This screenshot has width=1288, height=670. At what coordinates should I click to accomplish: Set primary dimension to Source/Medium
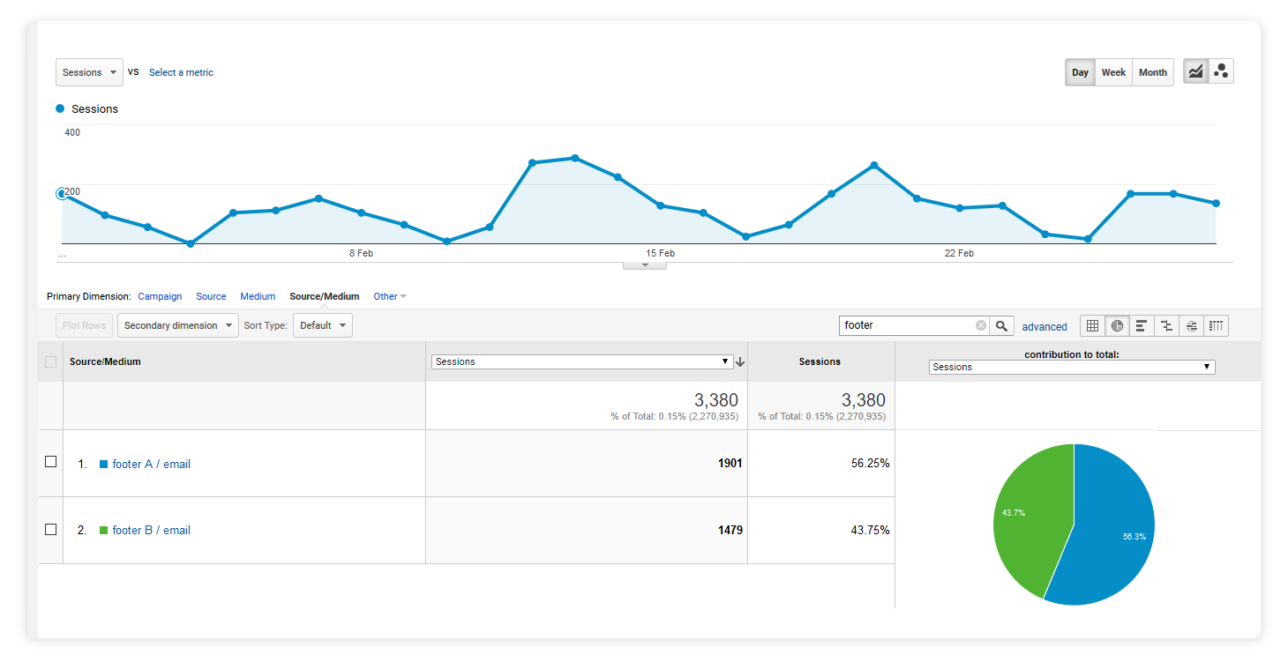click(x=325, y=296)
